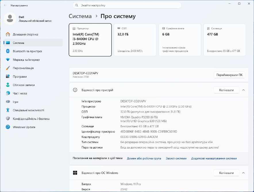
Task: Click the Time and language clock icon
Action: [x=8, y=93]
